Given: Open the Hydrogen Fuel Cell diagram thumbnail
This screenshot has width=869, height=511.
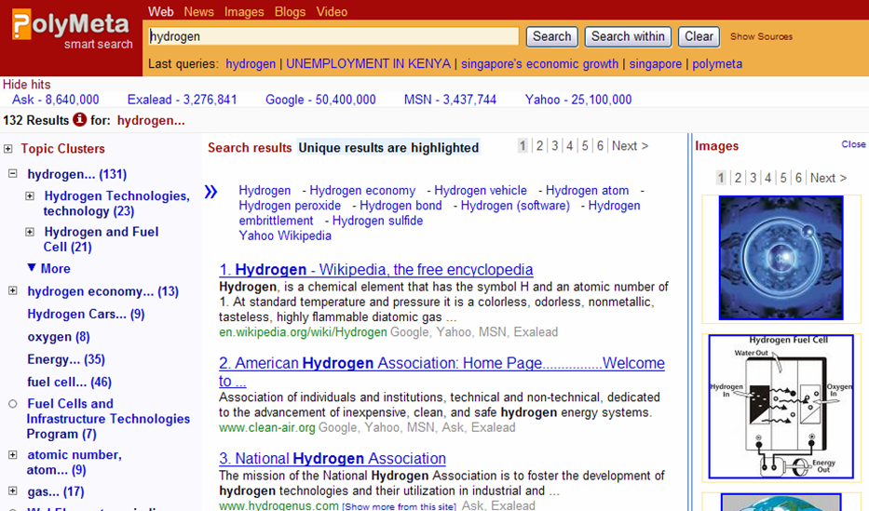Looking at the screenshot, I should click(781, 407).
